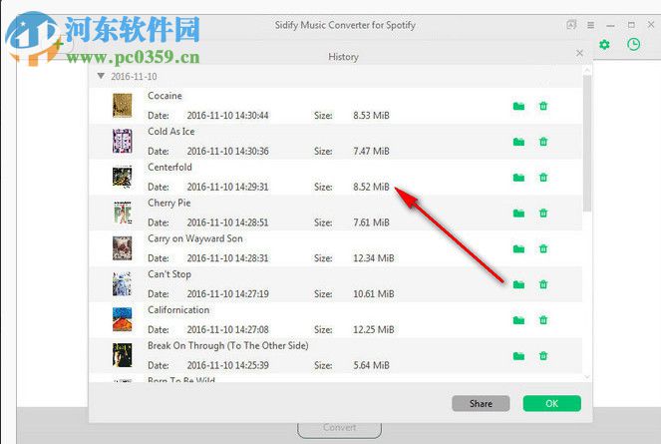Click the 5.64 MiB size value
Viewport: 661px width, 444px height.
[372, 365]
